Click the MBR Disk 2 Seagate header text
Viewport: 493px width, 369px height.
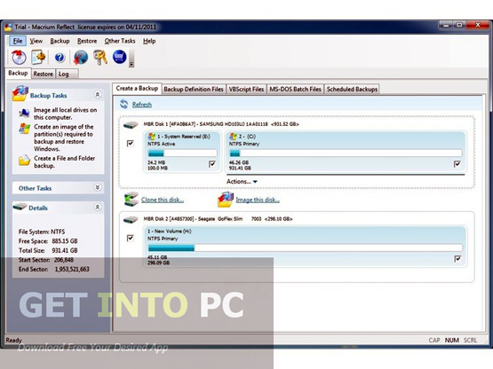pos(218,219)
